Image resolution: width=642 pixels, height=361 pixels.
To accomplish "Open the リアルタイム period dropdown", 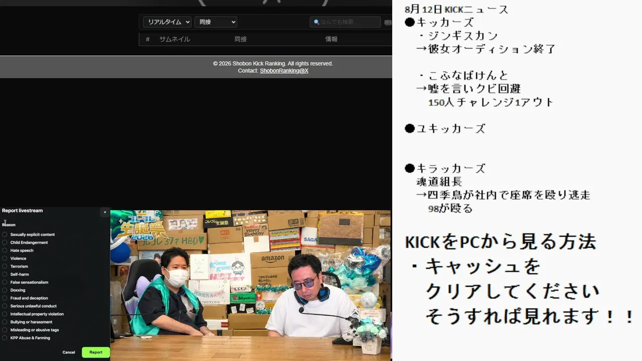I will tap(168, 22).
